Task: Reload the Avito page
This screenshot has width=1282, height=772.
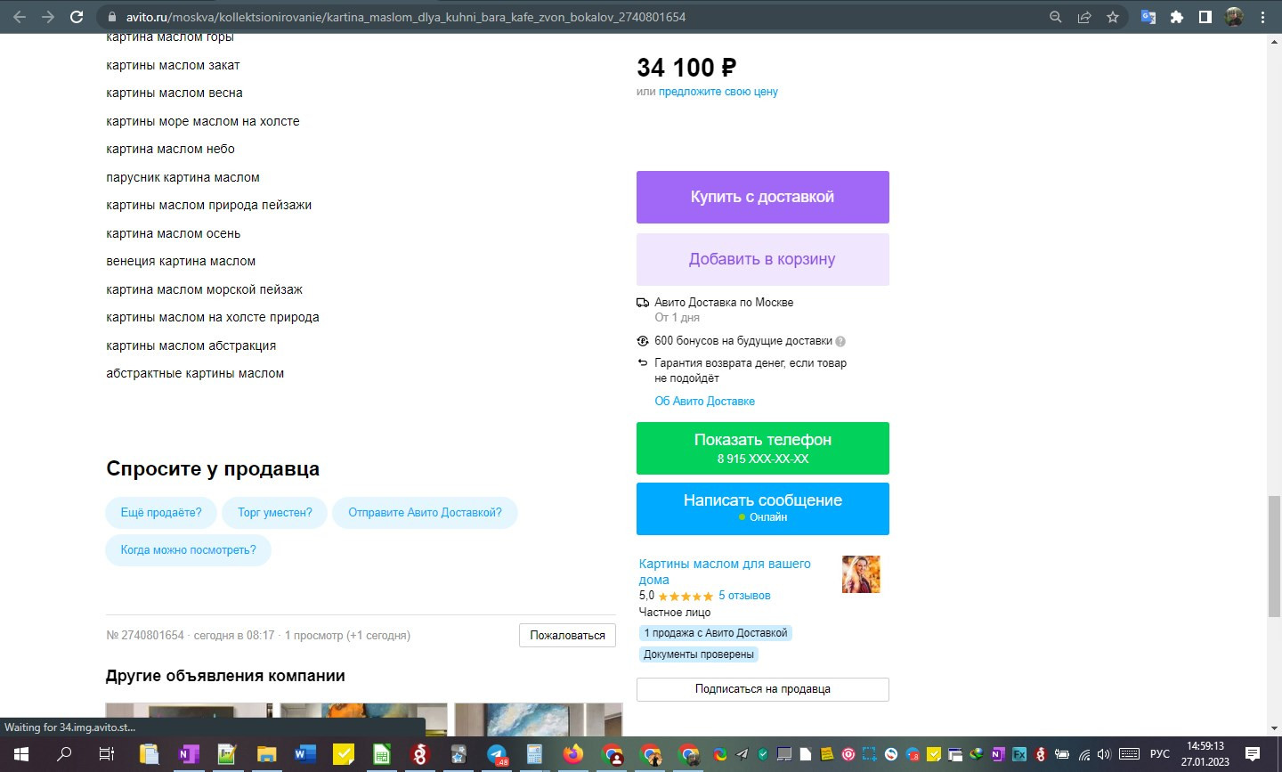Action: pyautogui.click(x=77, y=17)
